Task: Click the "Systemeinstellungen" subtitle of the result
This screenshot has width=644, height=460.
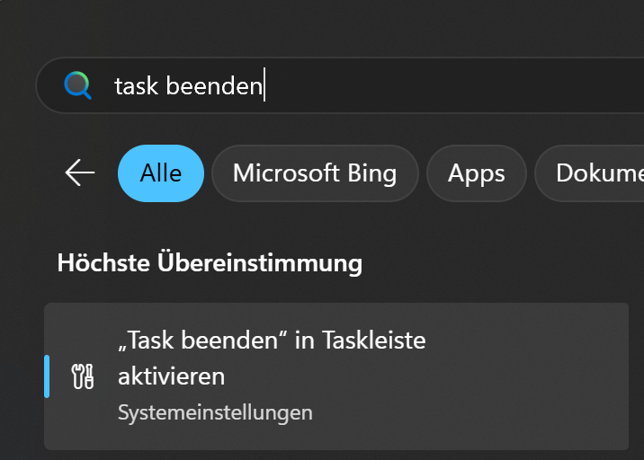Action: 215,412
